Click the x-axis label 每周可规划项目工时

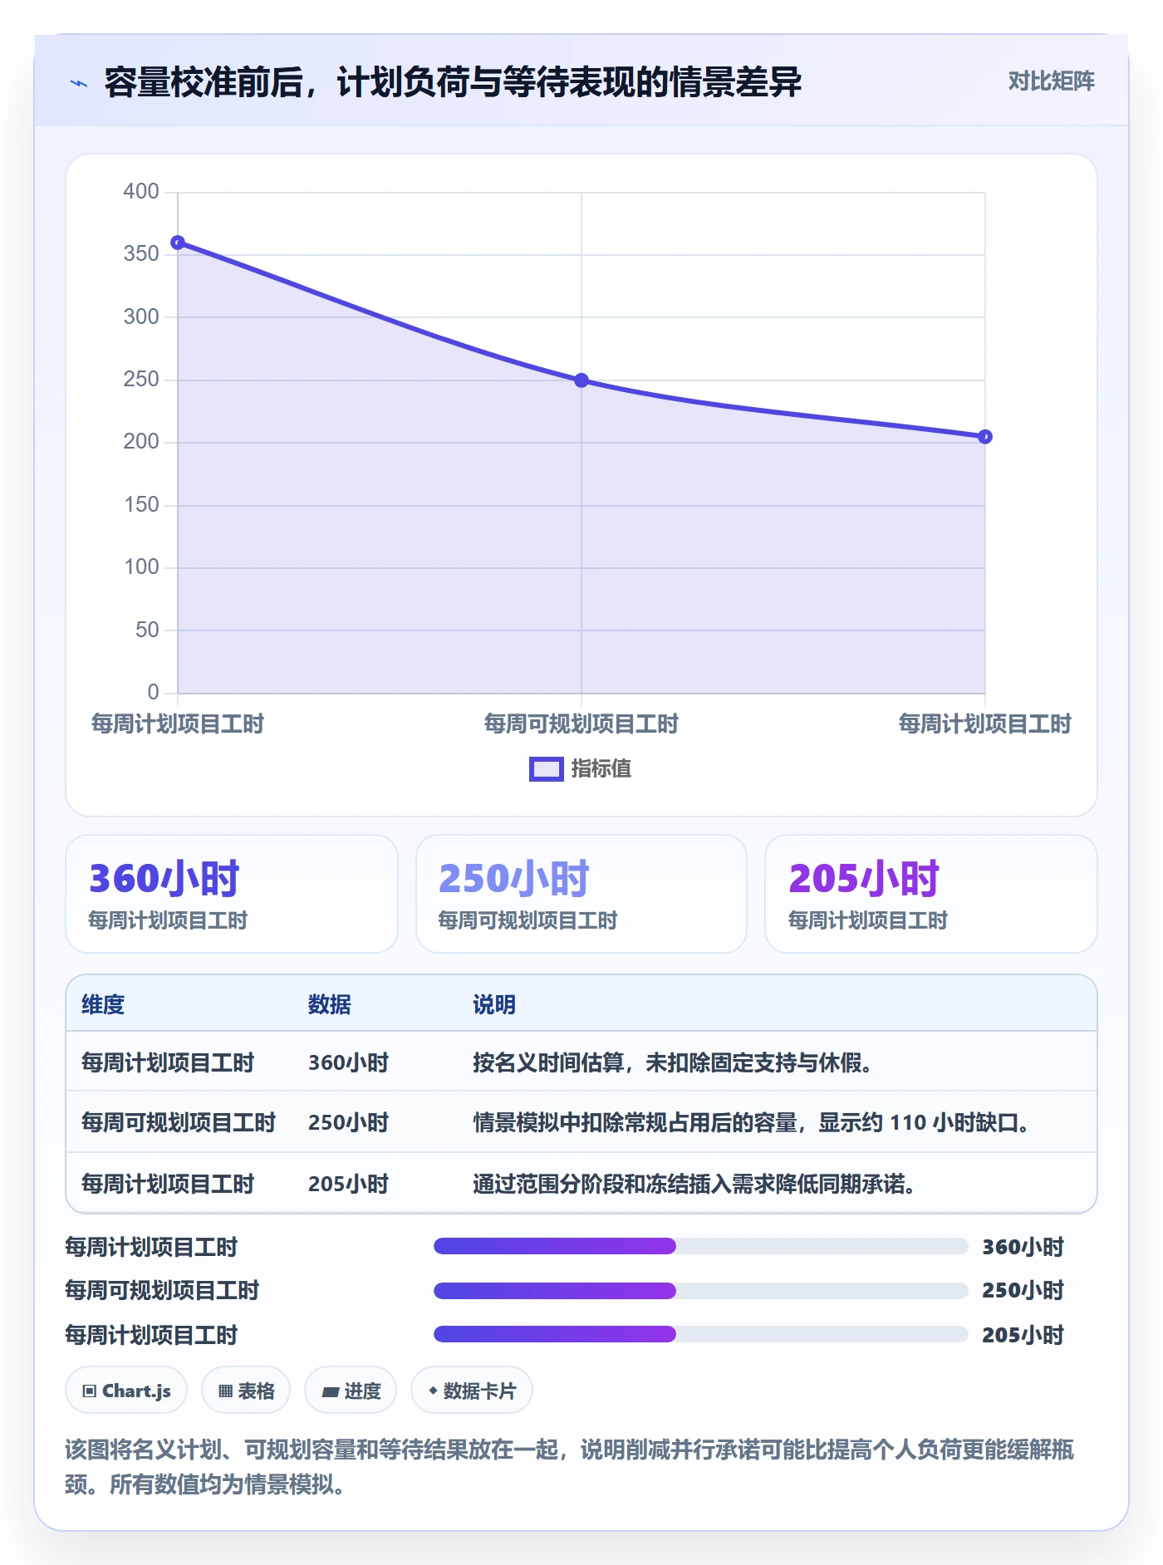(x=581, y=724)
